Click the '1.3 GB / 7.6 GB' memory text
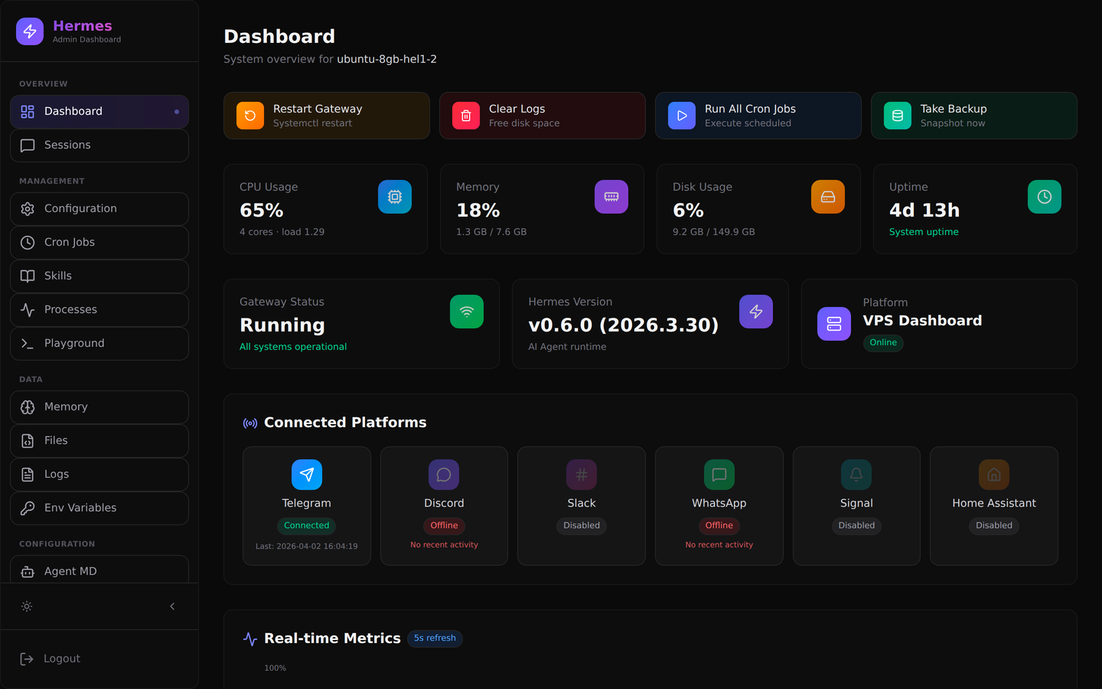The image size is (1102, 689). tap(491, 232)
